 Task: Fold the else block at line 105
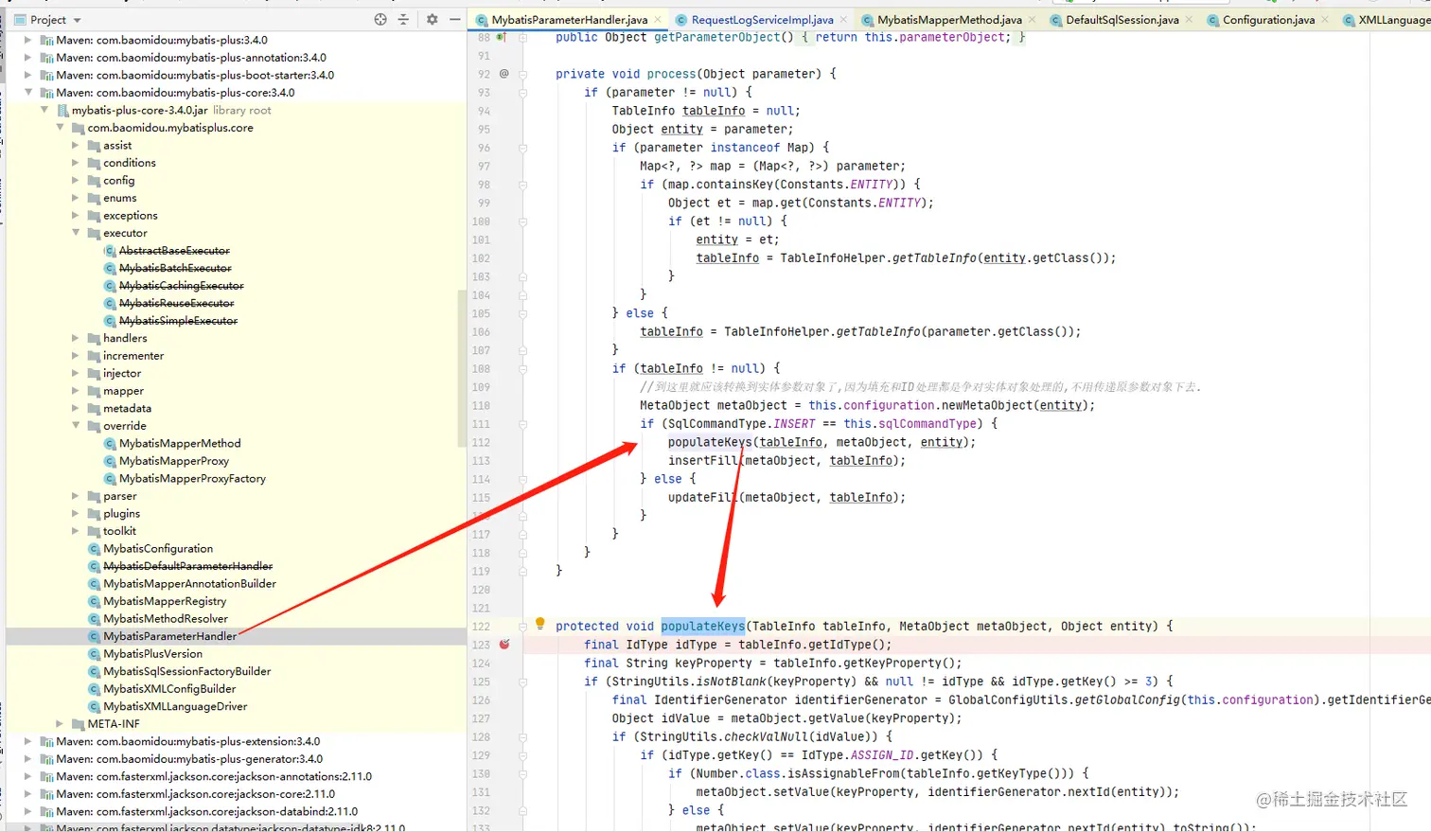pos(522,313)
